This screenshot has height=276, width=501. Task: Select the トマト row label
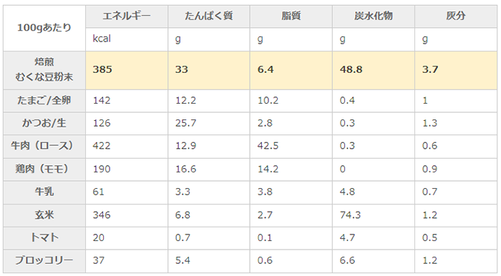tap(44, 237)
